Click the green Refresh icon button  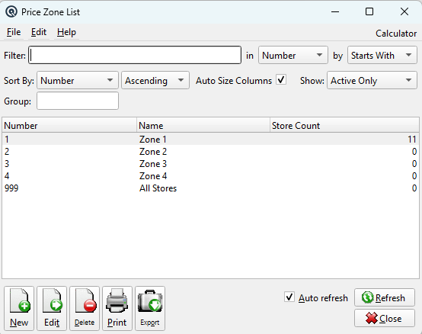[x=385, y=297]
